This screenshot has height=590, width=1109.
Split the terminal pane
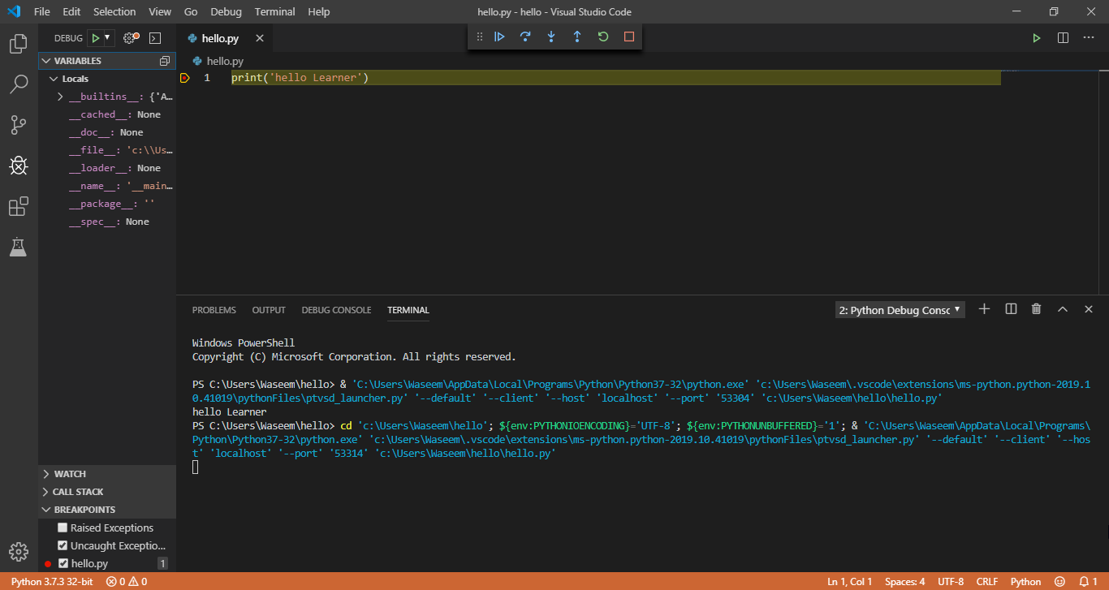pos(1011,309)
